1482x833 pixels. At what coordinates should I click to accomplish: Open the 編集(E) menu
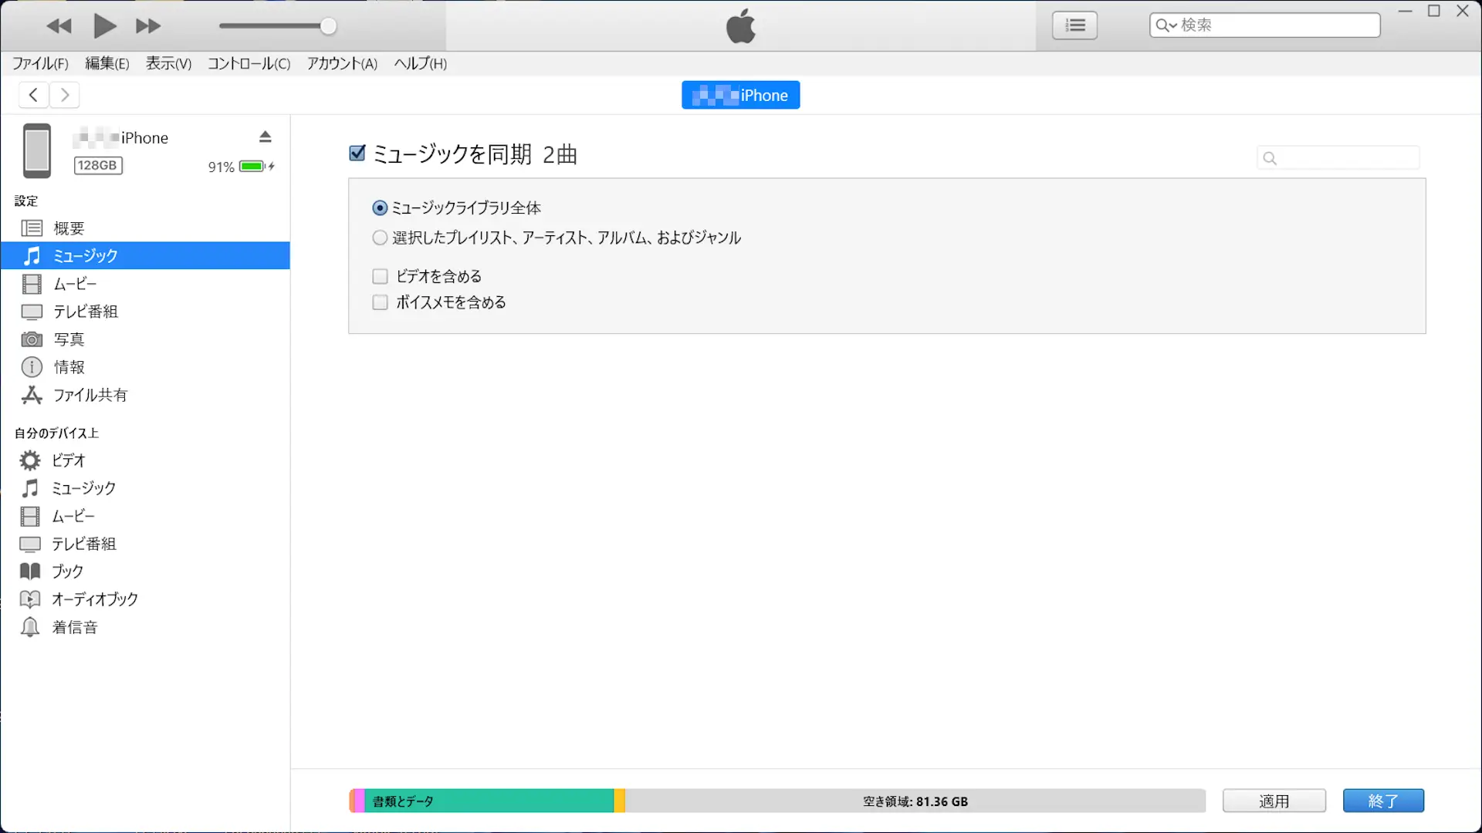(x=107, y=63)
